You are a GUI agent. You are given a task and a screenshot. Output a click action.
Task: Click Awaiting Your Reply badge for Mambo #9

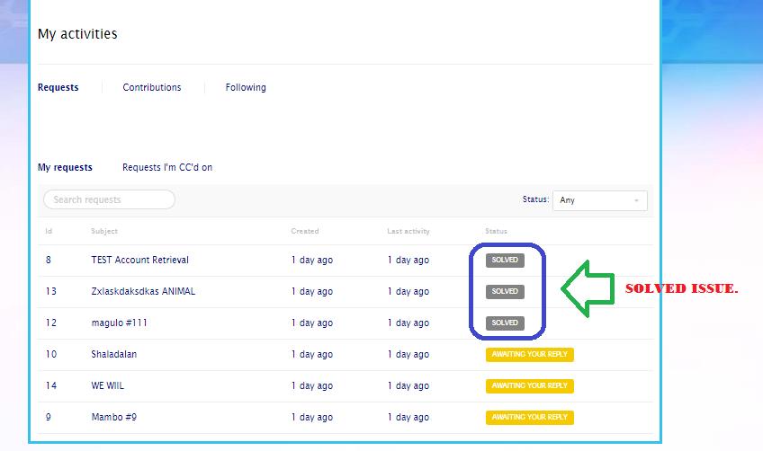(x=529, y=417)
